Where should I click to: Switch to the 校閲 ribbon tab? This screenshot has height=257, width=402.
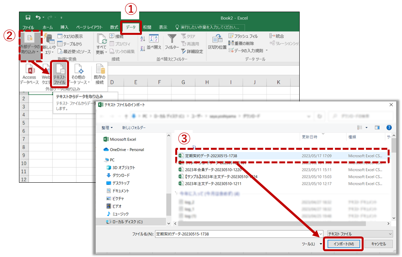[147, 27]
